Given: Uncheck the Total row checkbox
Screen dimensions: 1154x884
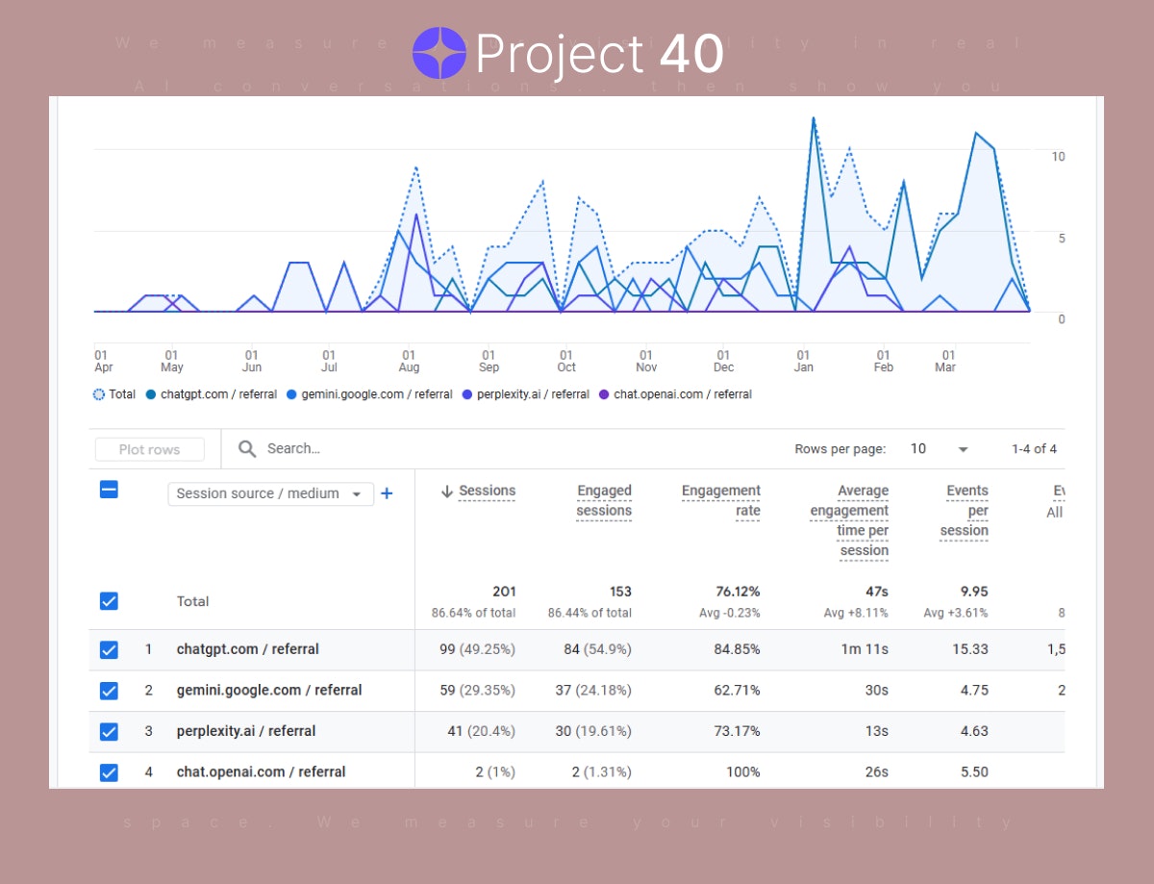Looking at the screenshot, I should [x=110, y=601].
